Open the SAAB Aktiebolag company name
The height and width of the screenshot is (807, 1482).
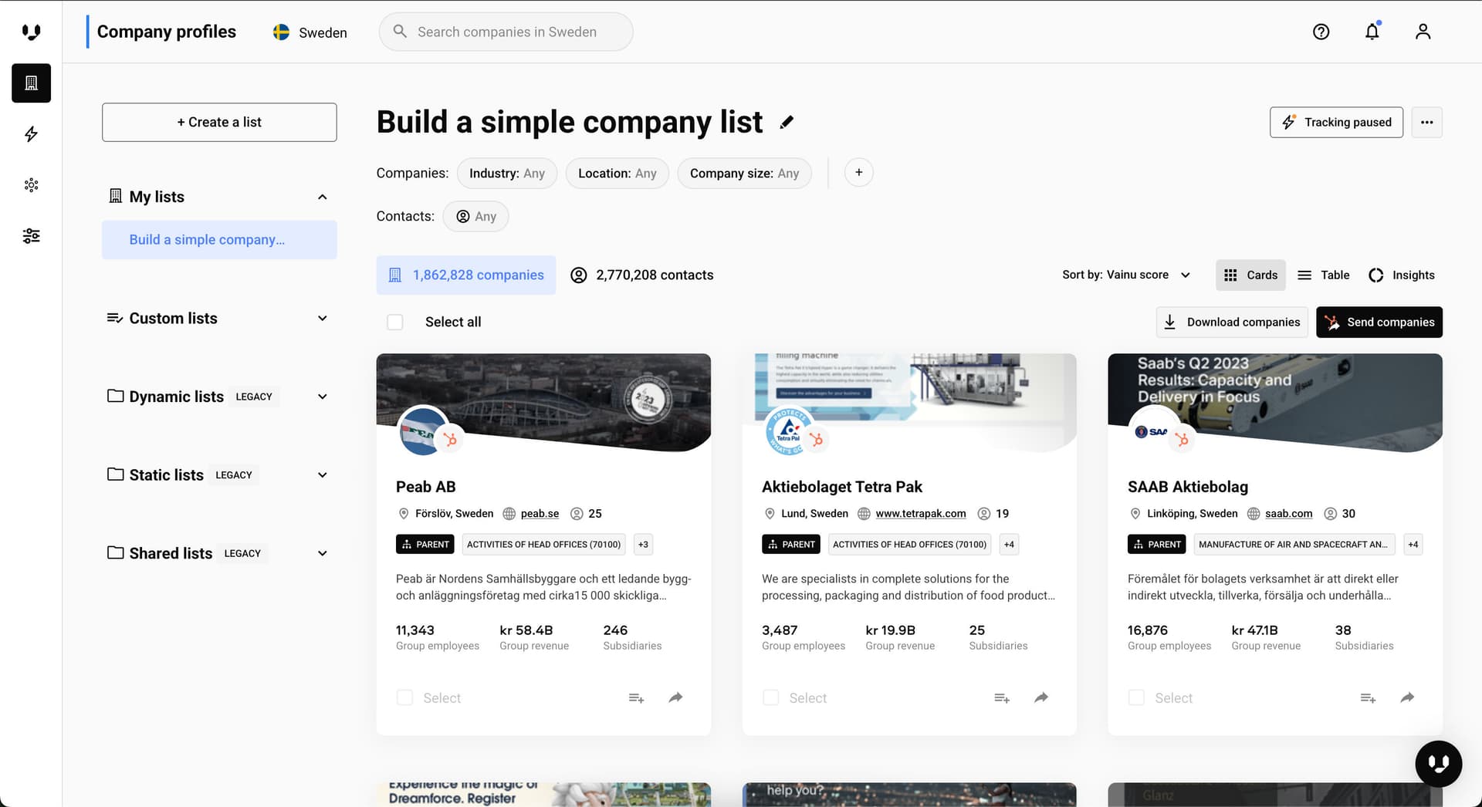(x=1188, y=487)
